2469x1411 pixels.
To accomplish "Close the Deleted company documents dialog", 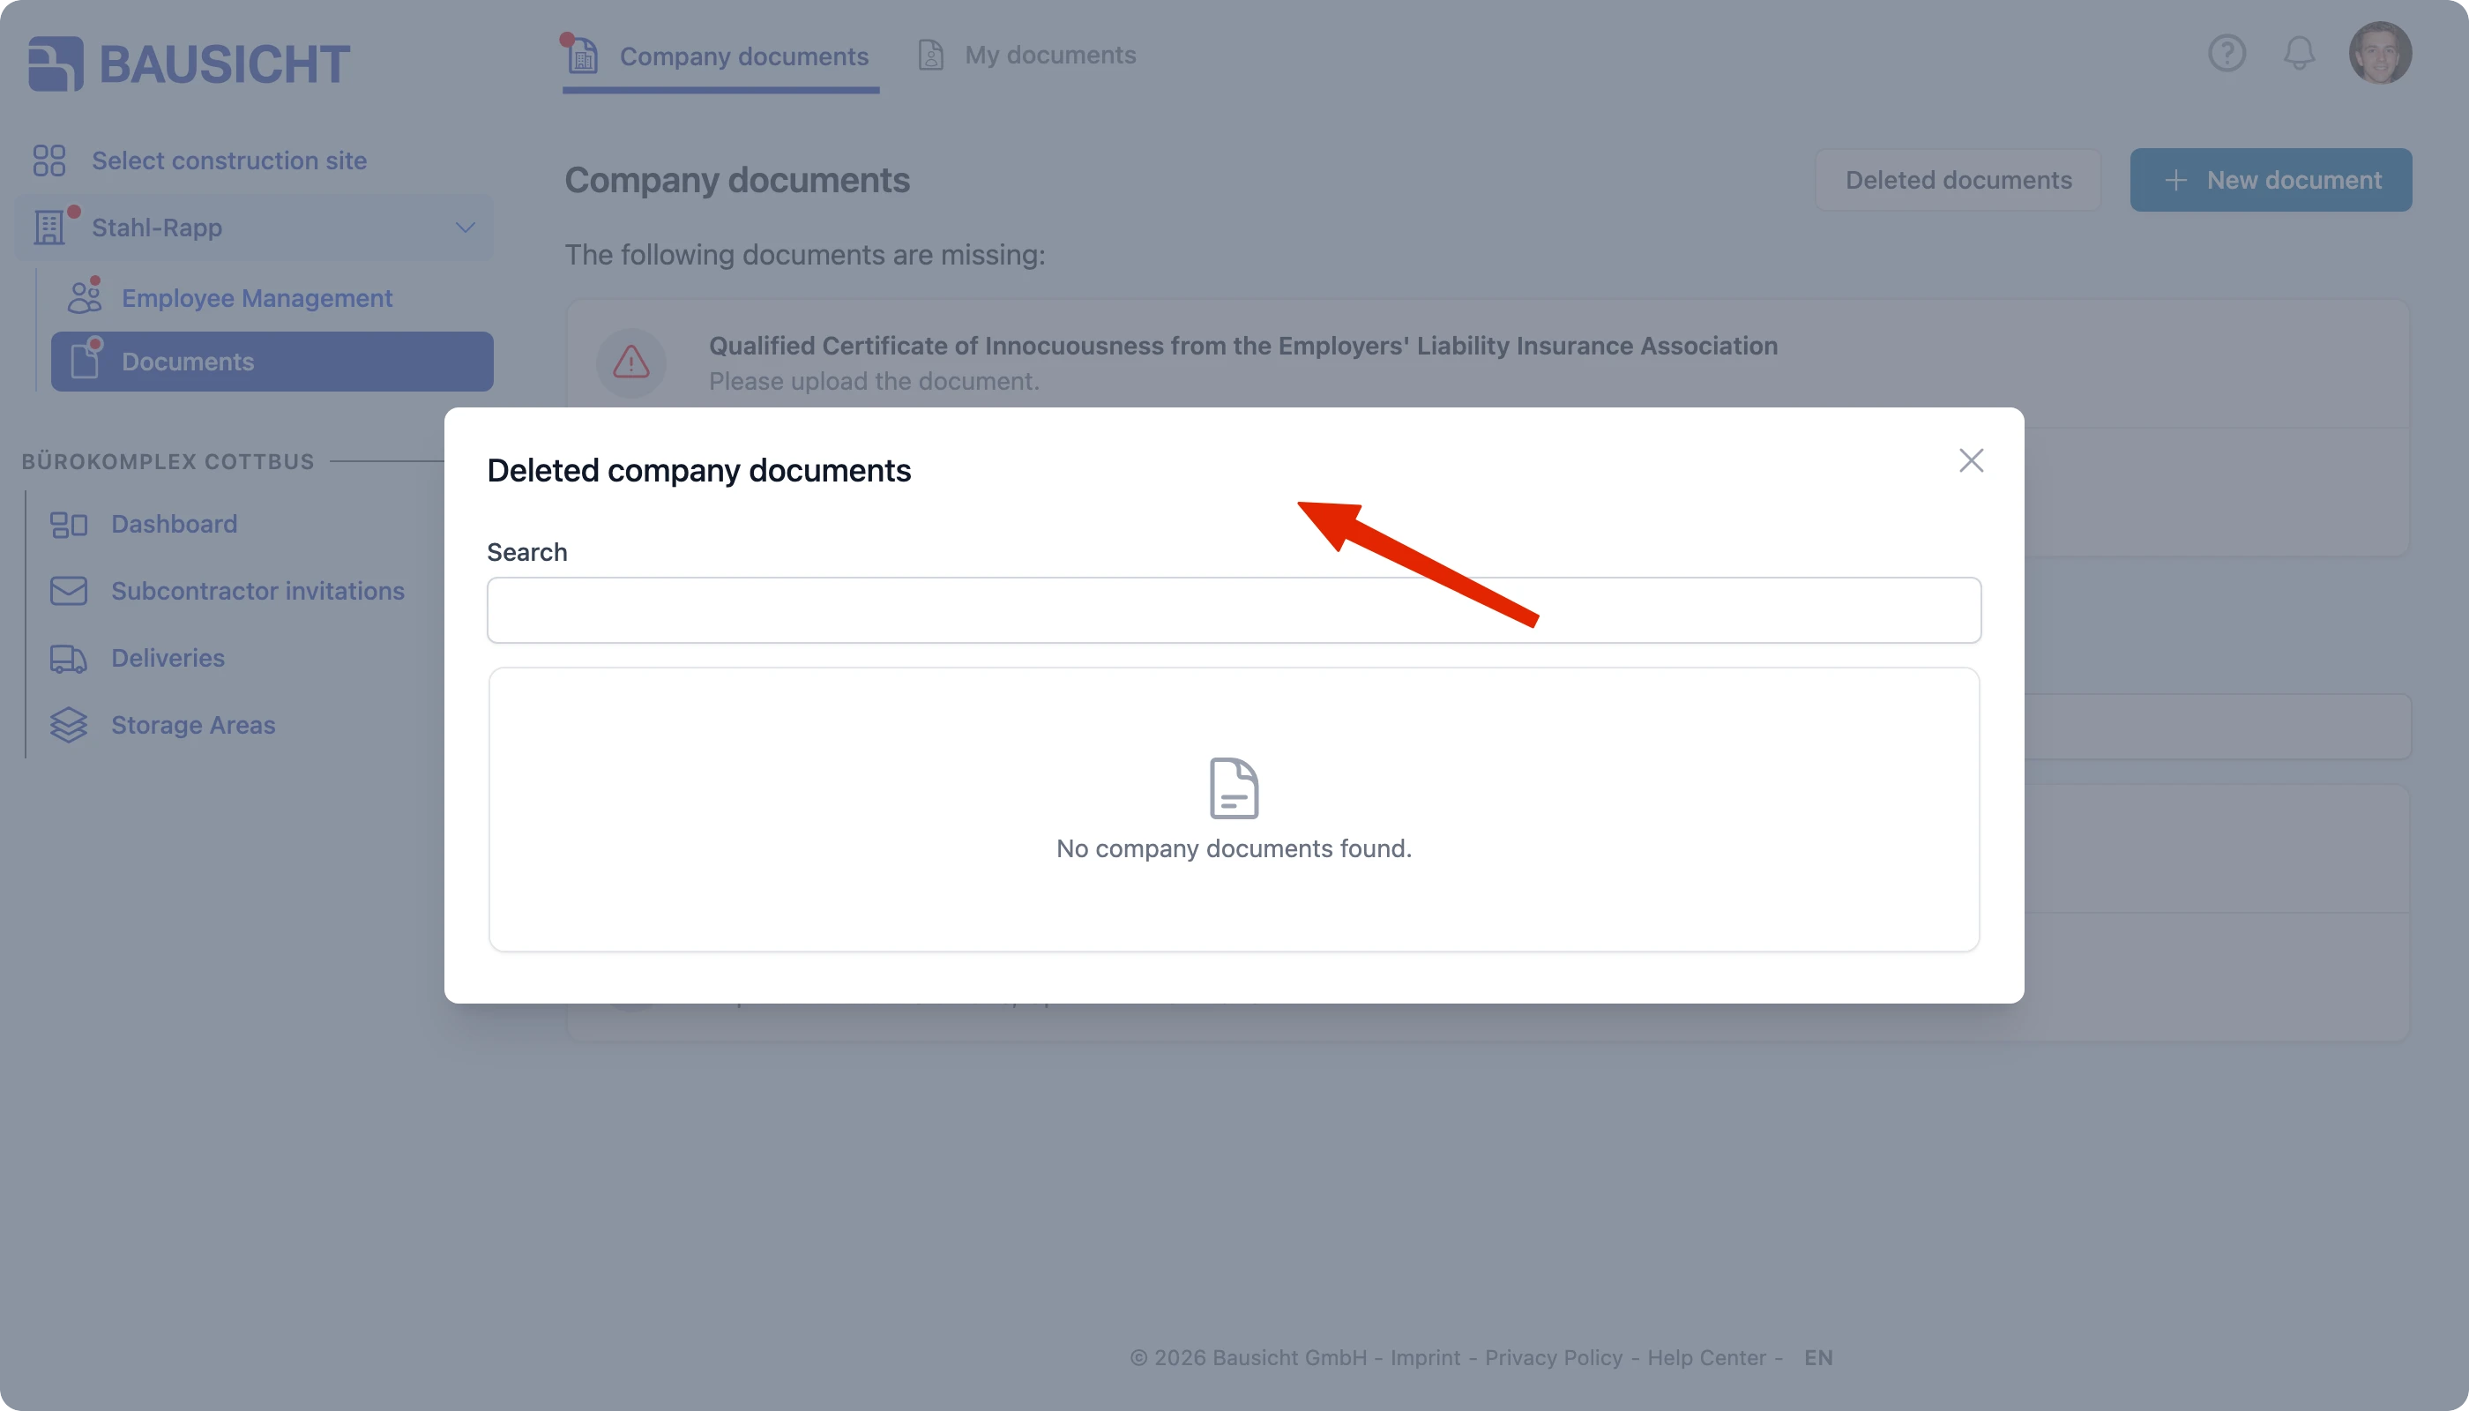I will [x=1971, y=460].
